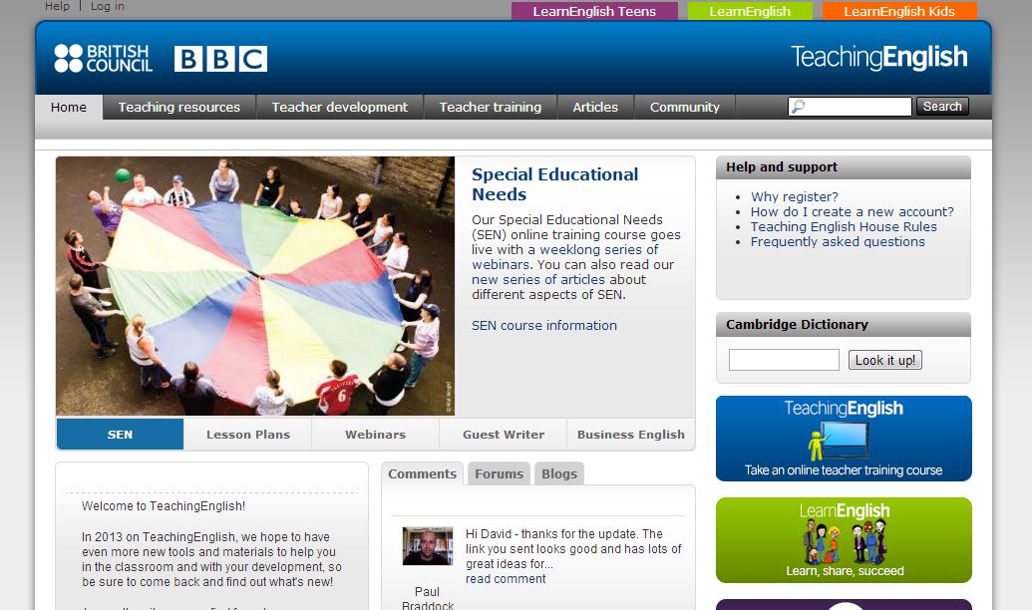
Task: Click the British Council logo
Action: 103,59
